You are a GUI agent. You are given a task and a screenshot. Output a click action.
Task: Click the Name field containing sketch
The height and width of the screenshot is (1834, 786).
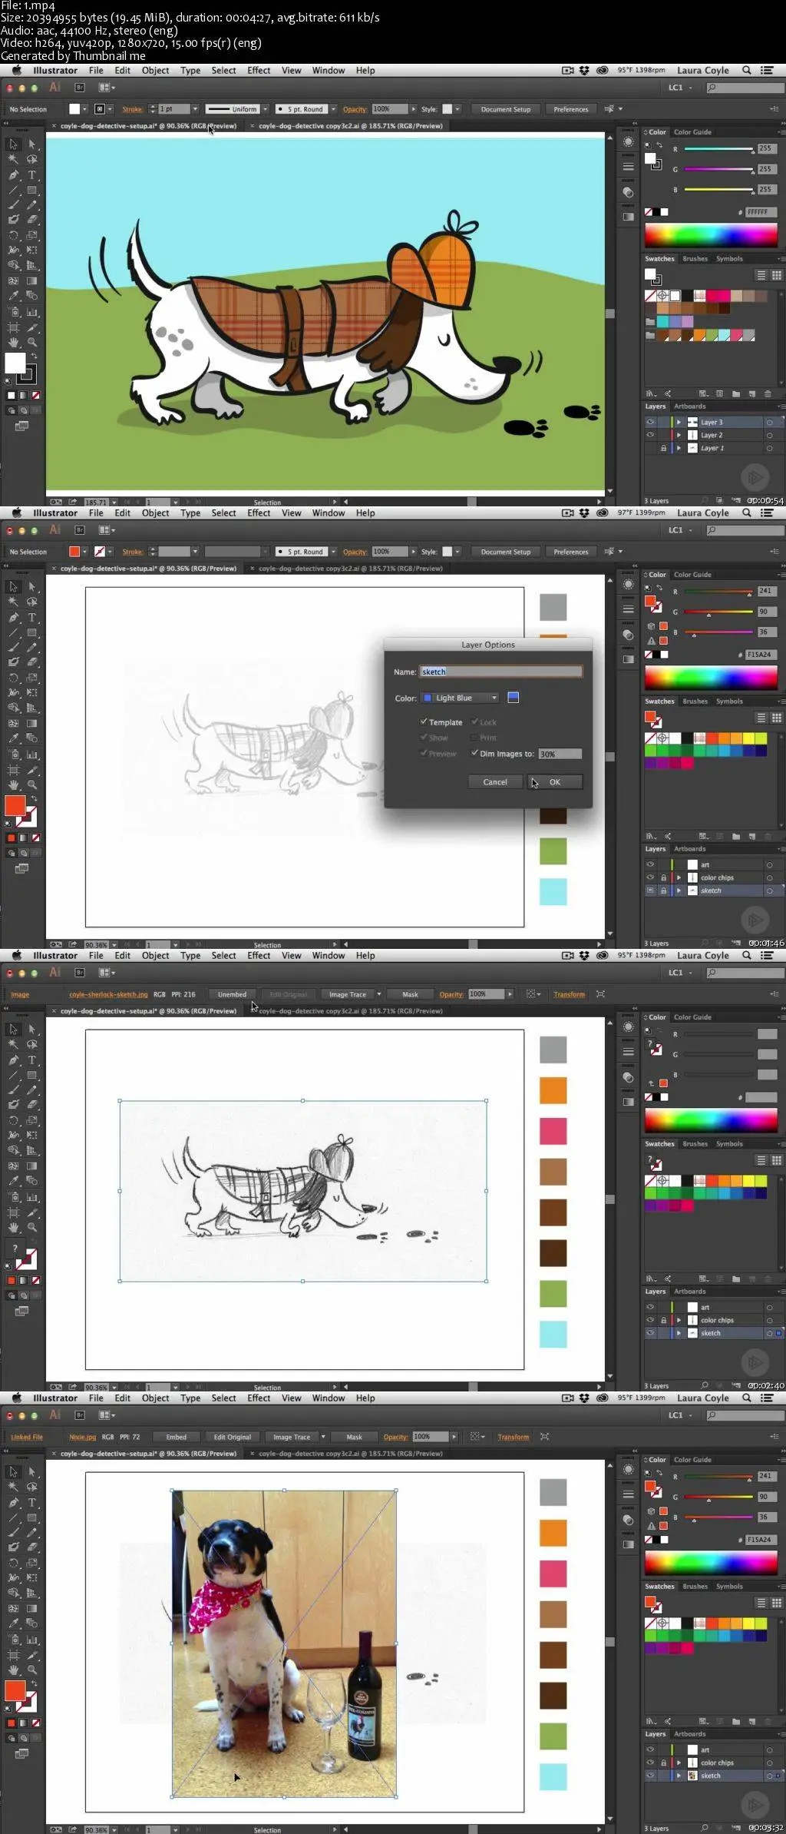(x=500, y=672)
